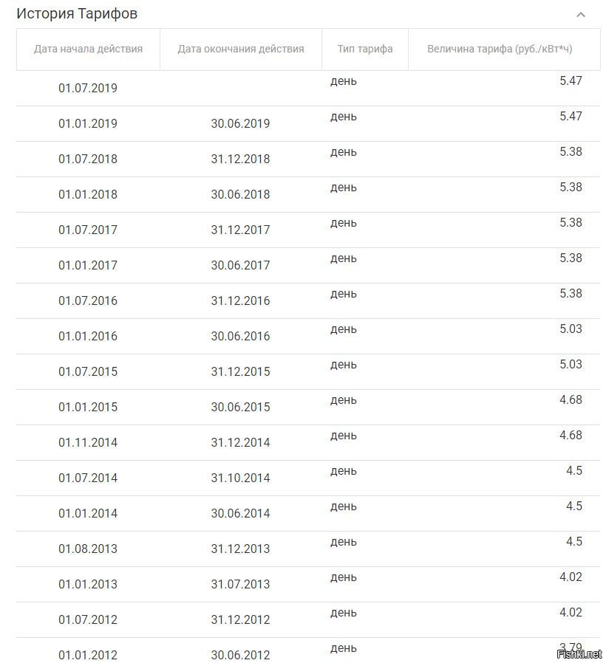Select the 01.11.2014 start date cell

tap(88, 442)
